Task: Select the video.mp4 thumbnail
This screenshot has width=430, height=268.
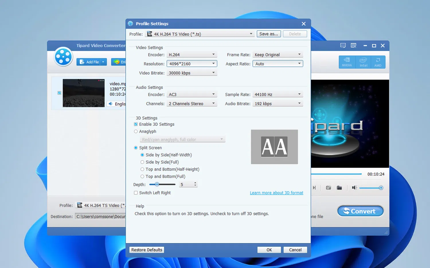Action: pos(84,93)
